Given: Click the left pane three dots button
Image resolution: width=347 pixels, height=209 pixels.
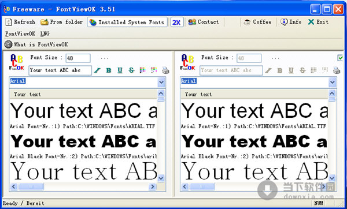Looking at the screenshot, I should click(105, 58).
